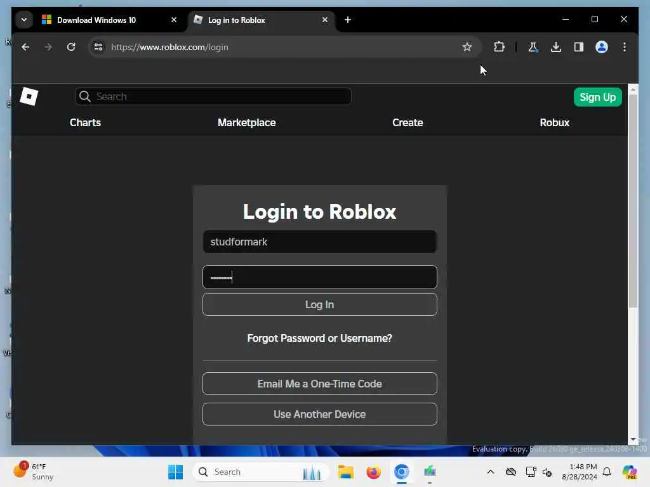Click the scrollbar up arrow

click(633, 89)
